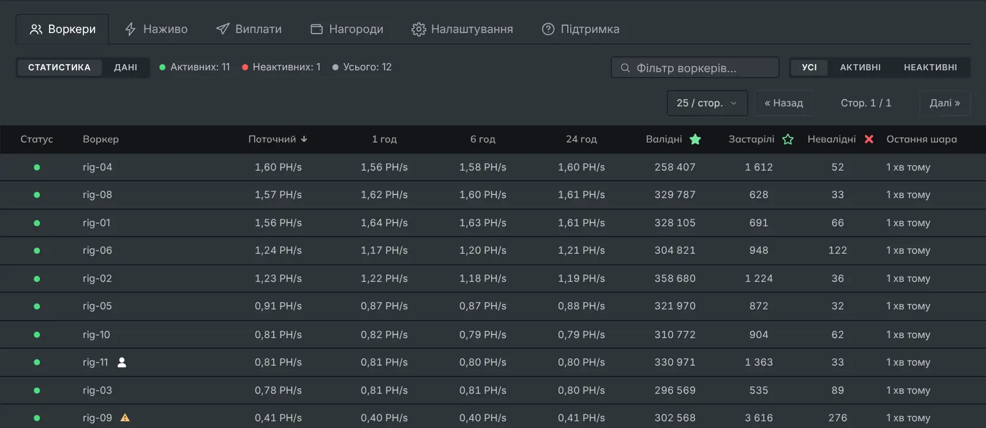Switch view to СТАТИСТИКА
This screenshot has height=428, width=986.
pyautogui.click(x=59, y=67)
